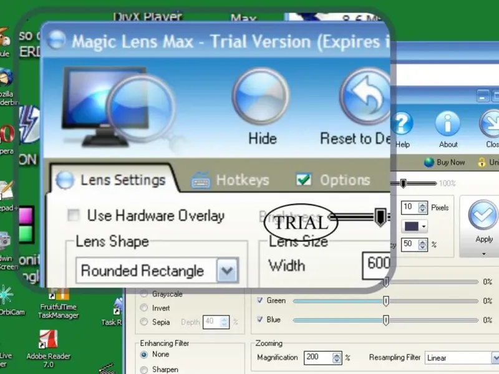
Task: Click the Pixels value spinner arrows
Action: coord(423,208)
